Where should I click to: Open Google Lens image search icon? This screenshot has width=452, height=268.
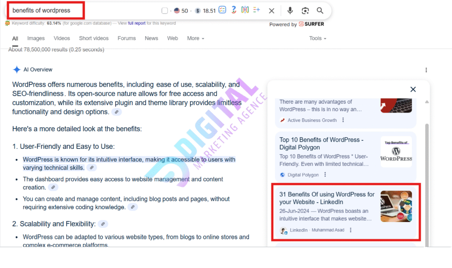tap(305, 11)
